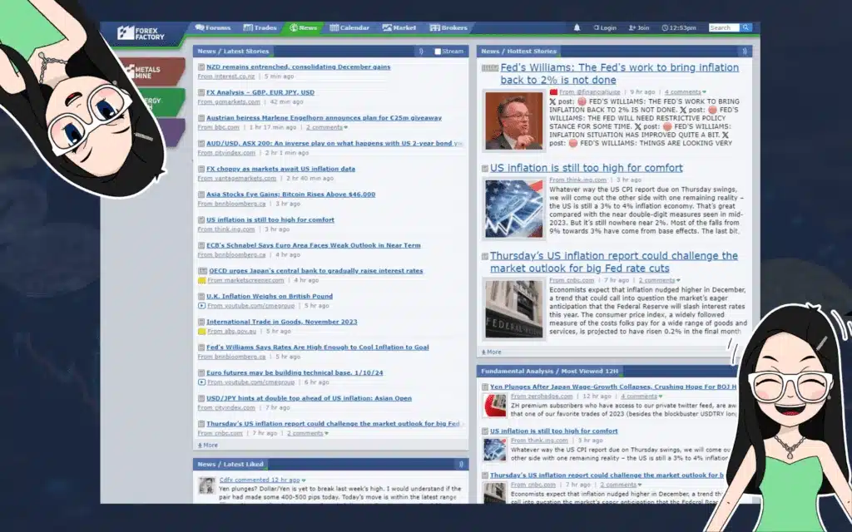Open USD/JPY hints at double top story
The height and width of the screenshot is (532, 852).
(309, 398)
